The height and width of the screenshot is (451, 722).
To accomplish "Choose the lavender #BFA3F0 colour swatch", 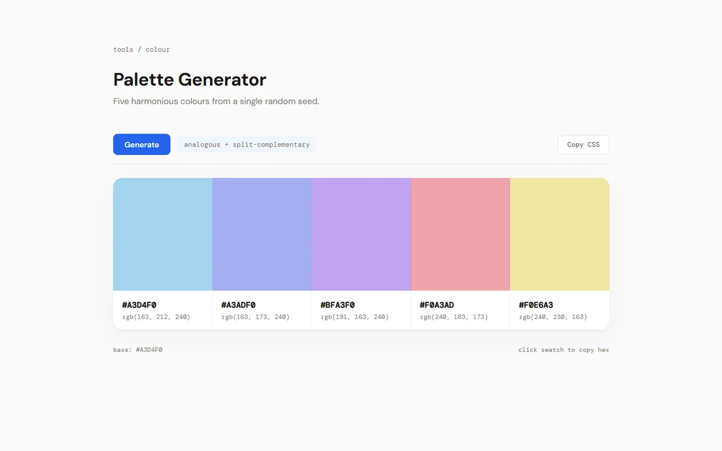I will 361,235.
